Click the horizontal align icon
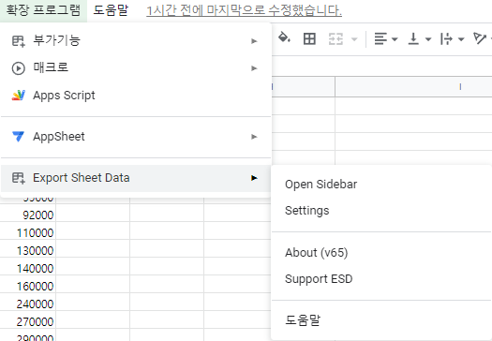The image size is (492, 341). coord(380,39)
